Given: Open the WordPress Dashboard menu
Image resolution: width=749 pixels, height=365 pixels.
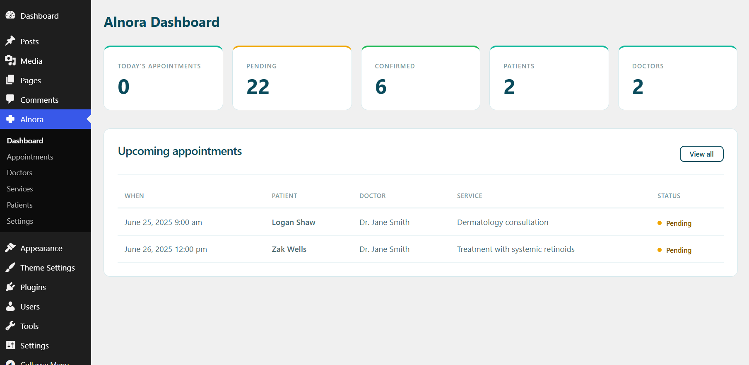Looking at the screenshot, I should pos(46,16).
